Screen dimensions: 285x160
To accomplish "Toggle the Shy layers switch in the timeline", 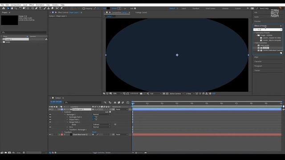I will pos(115,103).
